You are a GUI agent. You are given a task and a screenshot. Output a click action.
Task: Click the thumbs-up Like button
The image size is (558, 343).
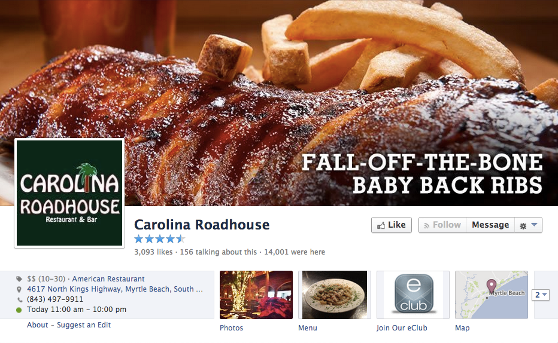(x=392, y=225)
